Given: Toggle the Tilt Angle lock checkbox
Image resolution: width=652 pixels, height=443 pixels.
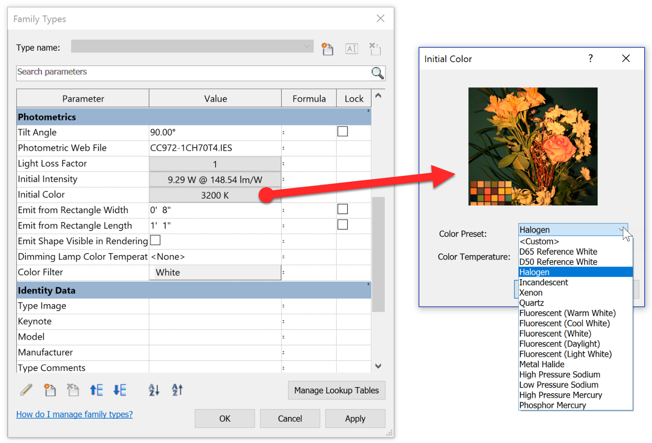Looking at the screenshot, I should [342, 131].
